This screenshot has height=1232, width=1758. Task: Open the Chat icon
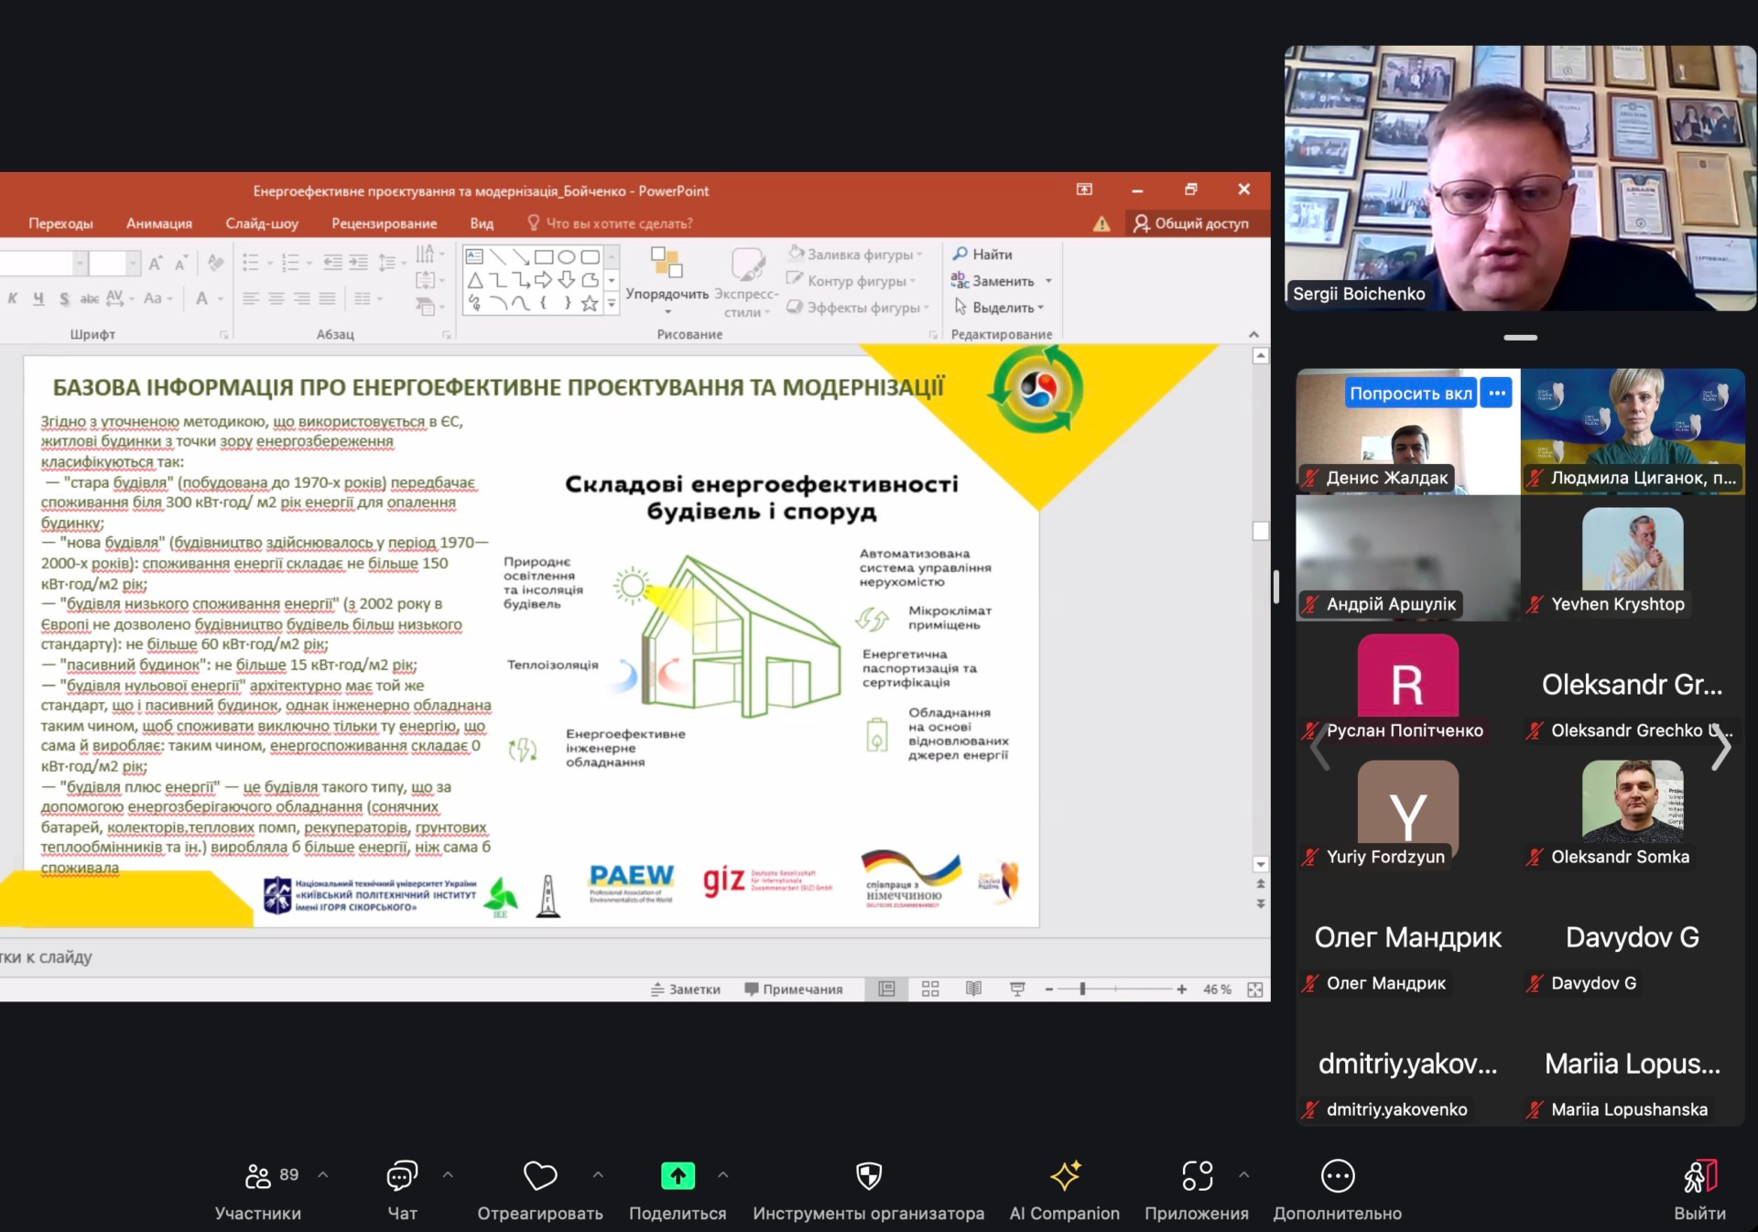click(x=402, y=1176)
